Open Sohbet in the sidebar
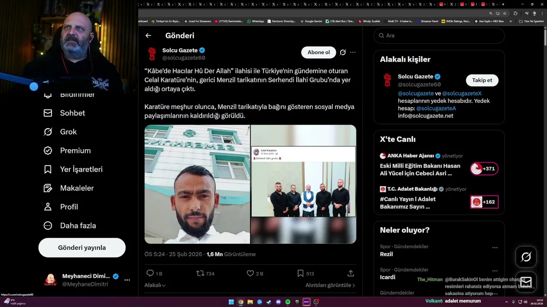This screenshot has height=307, width=547. tap(65, 113)
